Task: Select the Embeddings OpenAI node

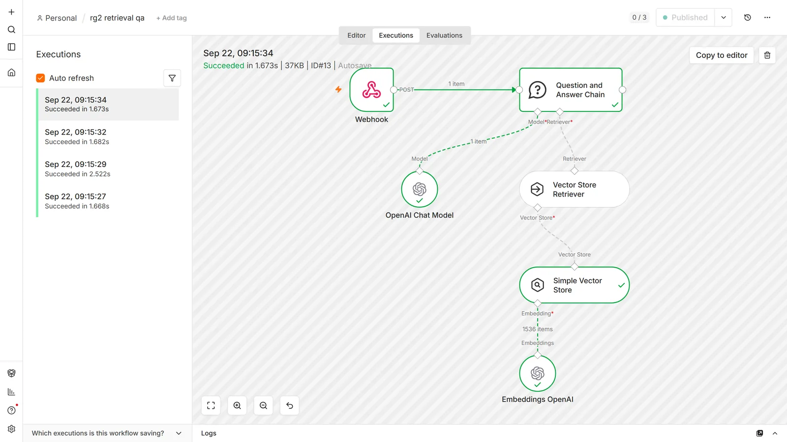Action: [x=538, y=374]
